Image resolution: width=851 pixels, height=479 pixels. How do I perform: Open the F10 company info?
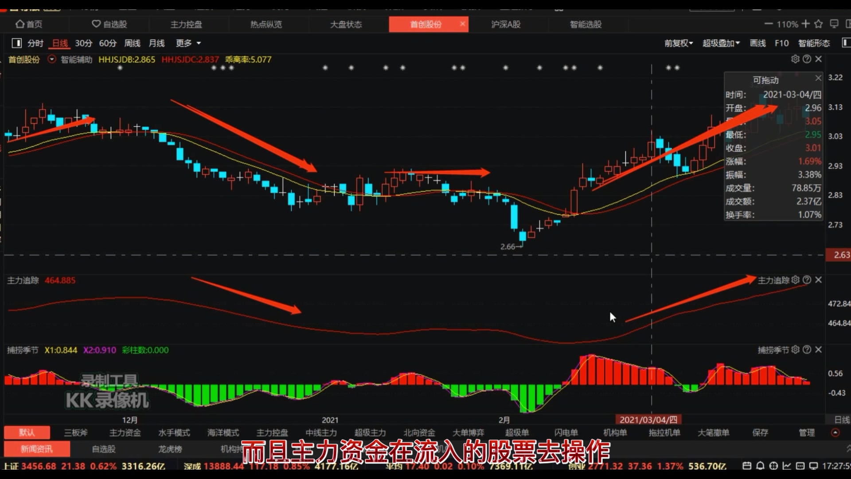(781, 43)
